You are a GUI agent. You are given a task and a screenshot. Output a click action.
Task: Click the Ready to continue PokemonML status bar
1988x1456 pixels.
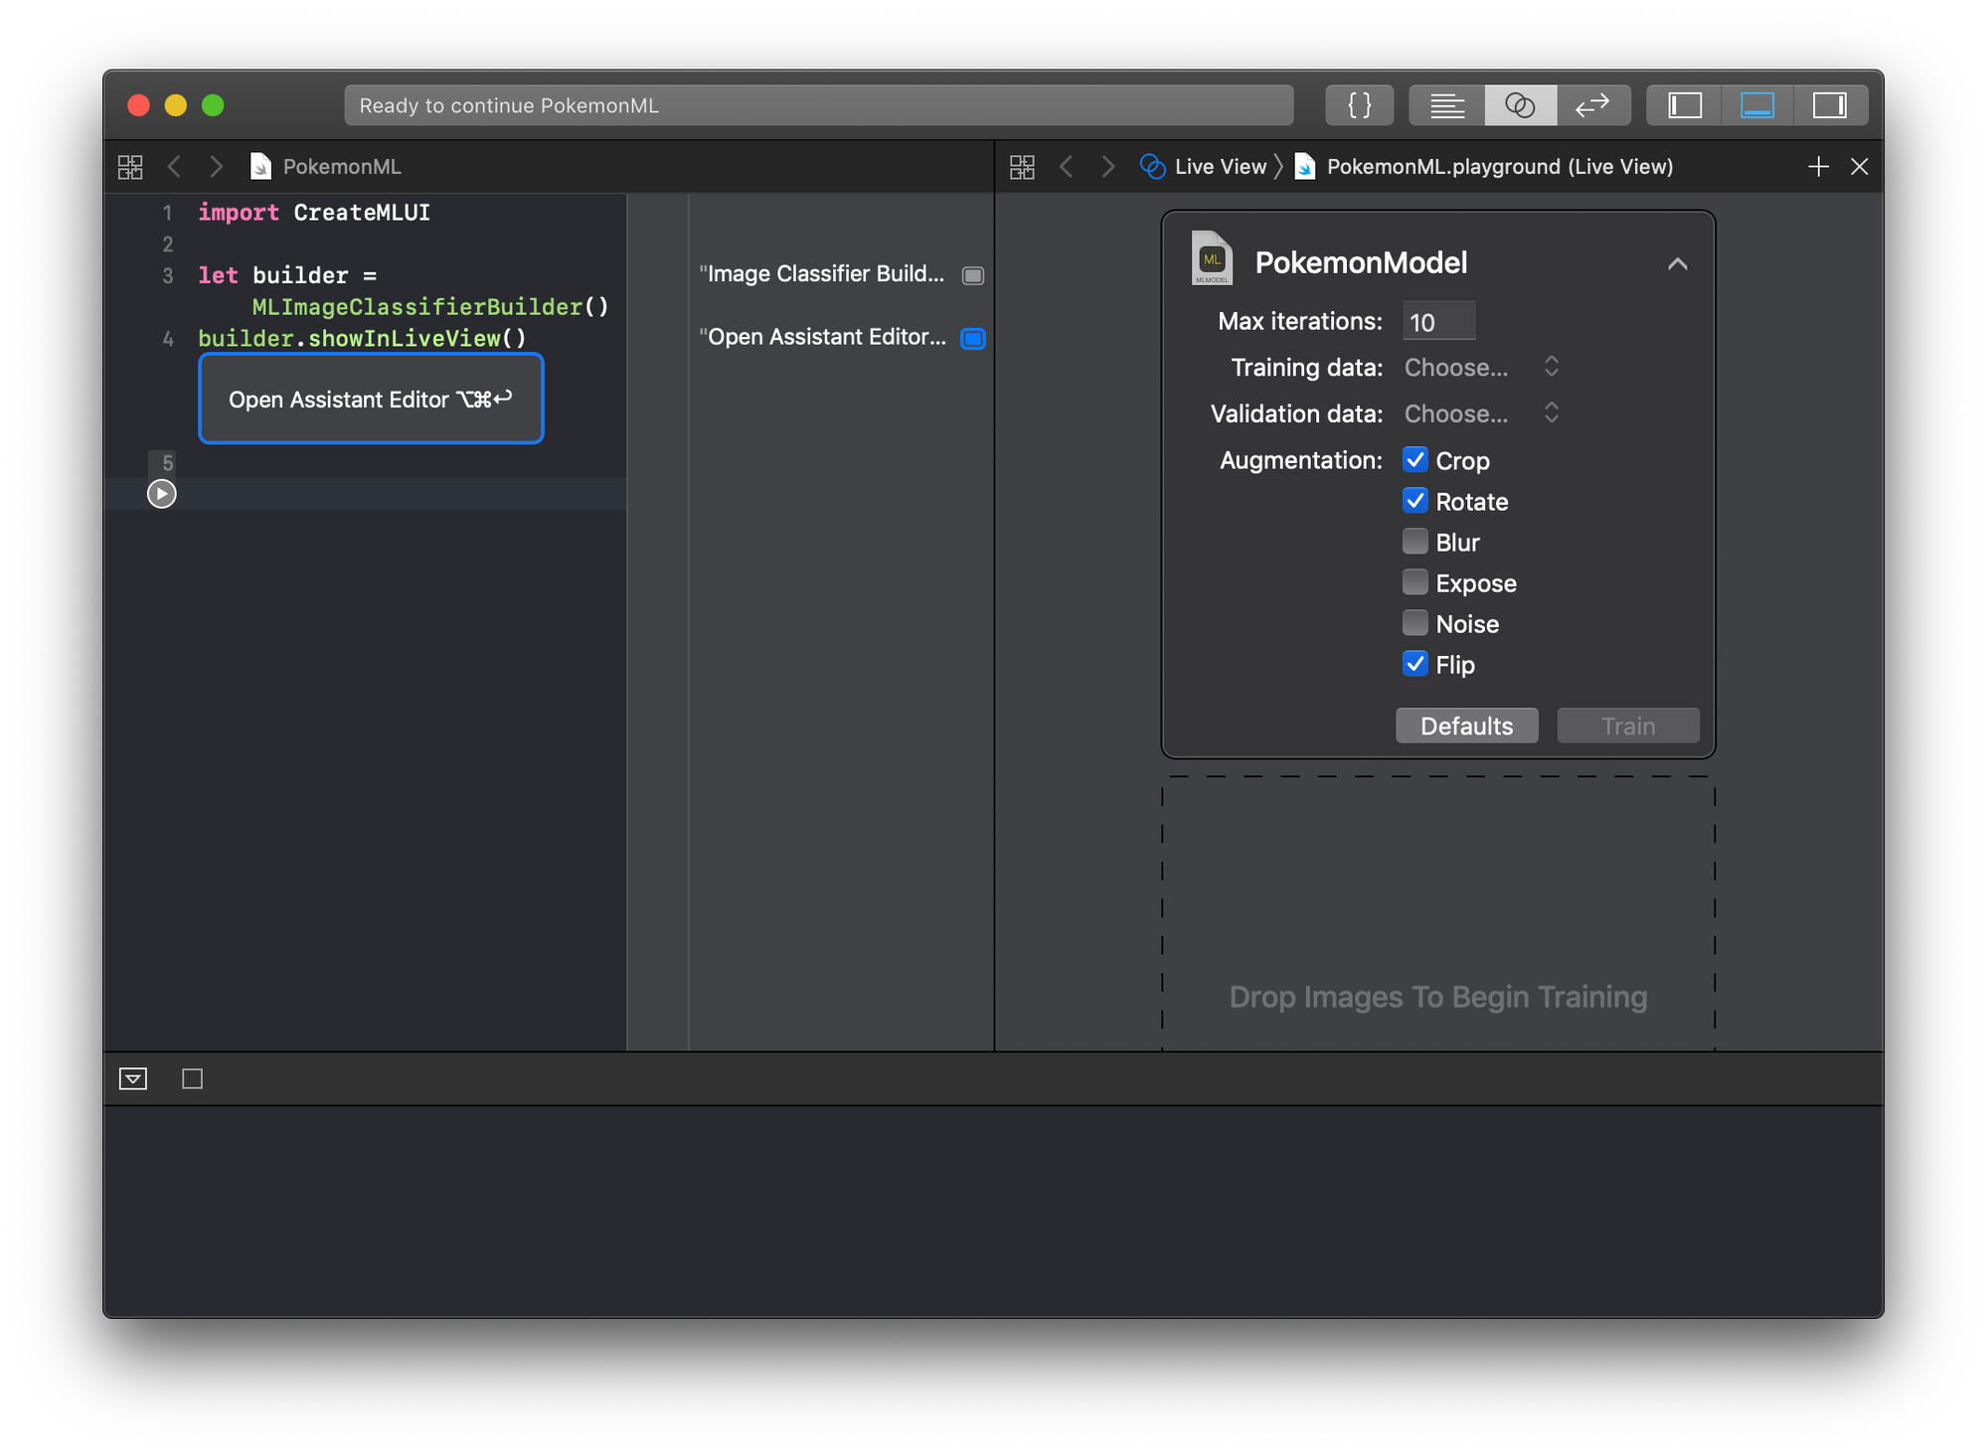click(819, 105)
